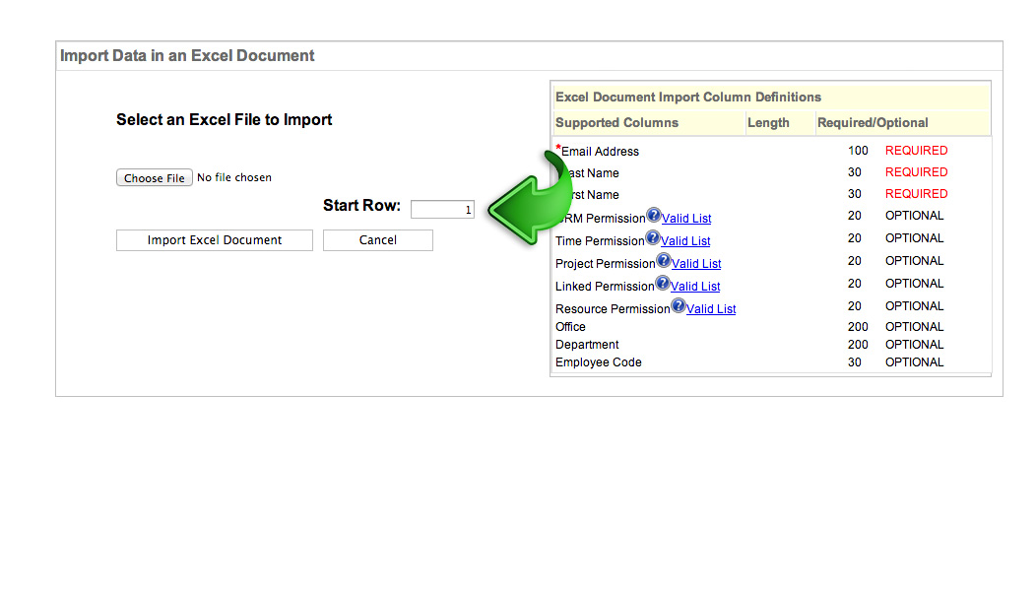Select the Employee Code row label
The image size is (1036, 590).
(598, 362)
